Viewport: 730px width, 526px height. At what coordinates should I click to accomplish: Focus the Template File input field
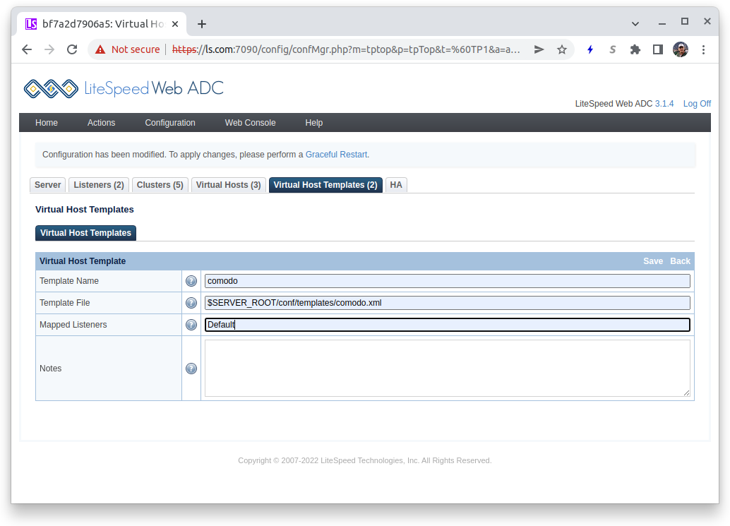(x=448, y=303)
